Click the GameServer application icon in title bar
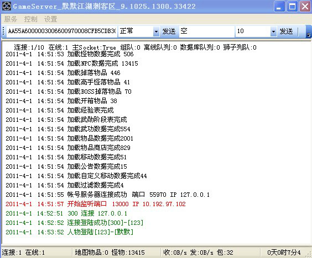Image resolution: width=312 pixels, height=258 pixels. pyautogui.click(x=7, y=6)
